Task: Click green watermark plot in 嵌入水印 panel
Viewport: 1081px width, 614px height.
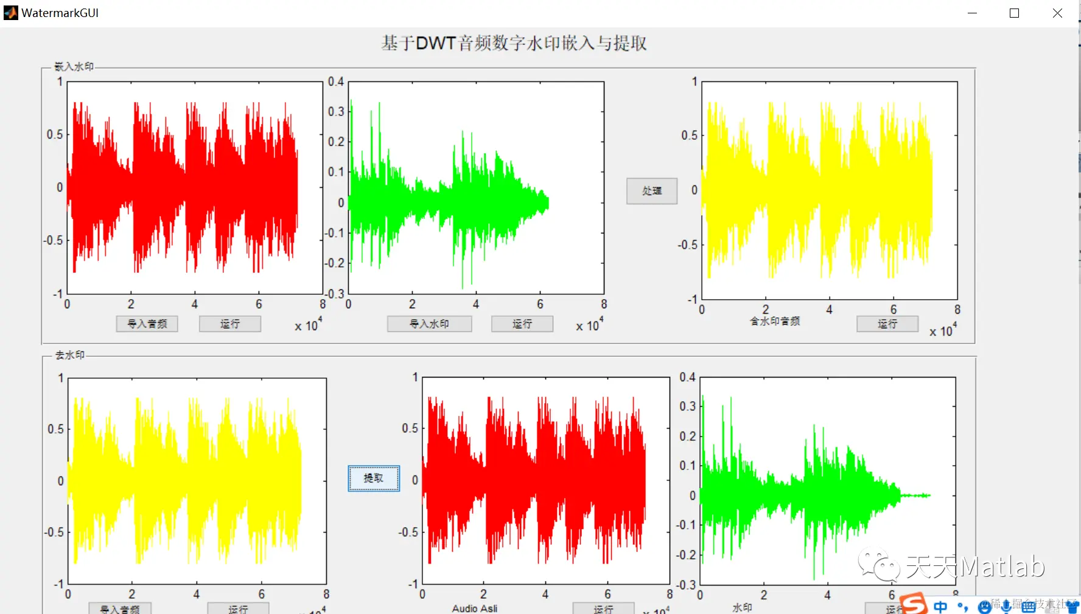Action: point(476,188)
